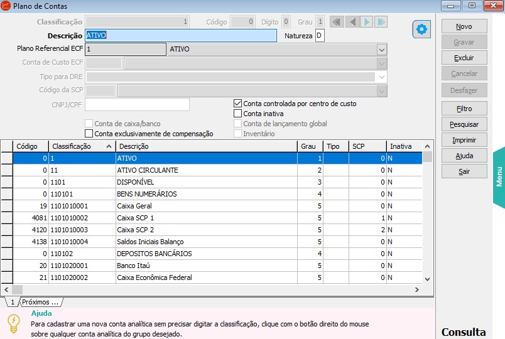This screenshot has height=339, width=505.
Task: Click the Gravar button
Action: [464, 42]
